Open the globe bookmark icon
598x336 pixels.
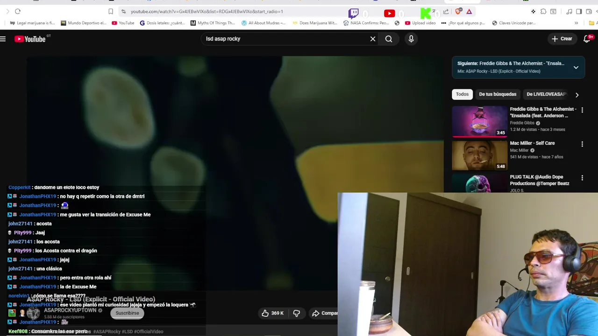[397, 23]
